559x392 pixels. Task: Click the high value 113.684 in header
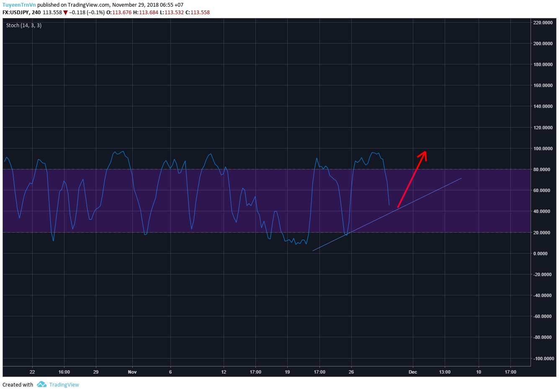[149, 13]
